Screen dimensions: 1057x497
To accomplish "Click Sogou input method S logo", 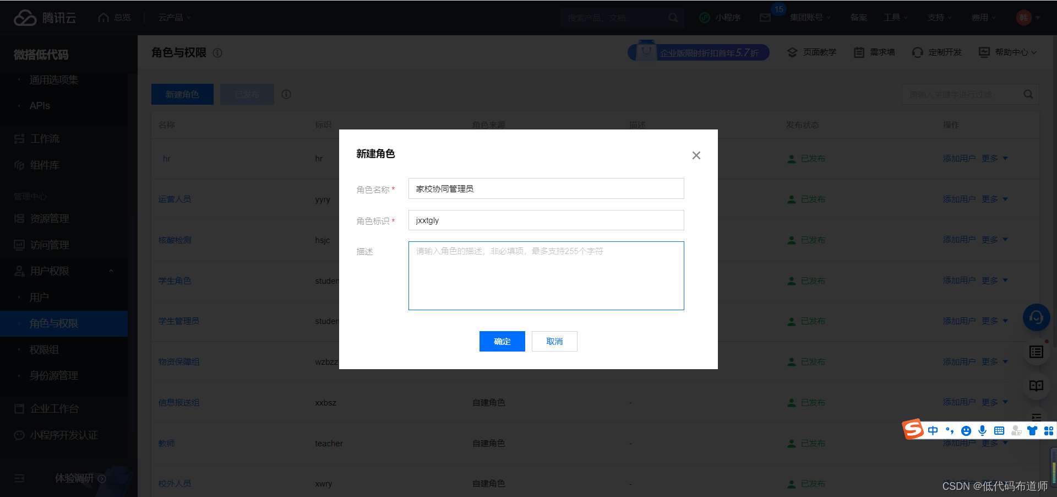I will [913, 429].
